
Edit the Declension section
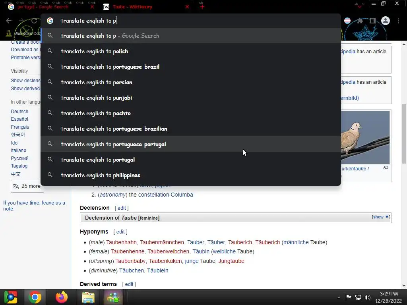122,208
